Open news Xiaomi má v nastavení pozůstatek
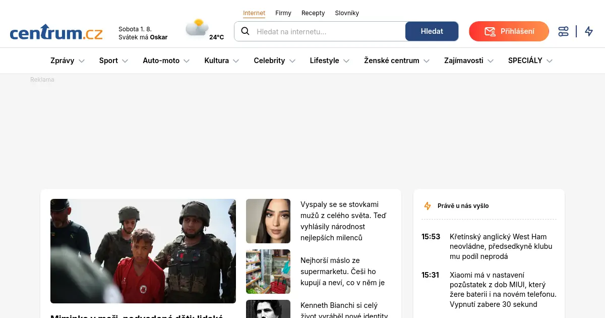The width and height of the screenshot is (605, 318). coord(503,290)
